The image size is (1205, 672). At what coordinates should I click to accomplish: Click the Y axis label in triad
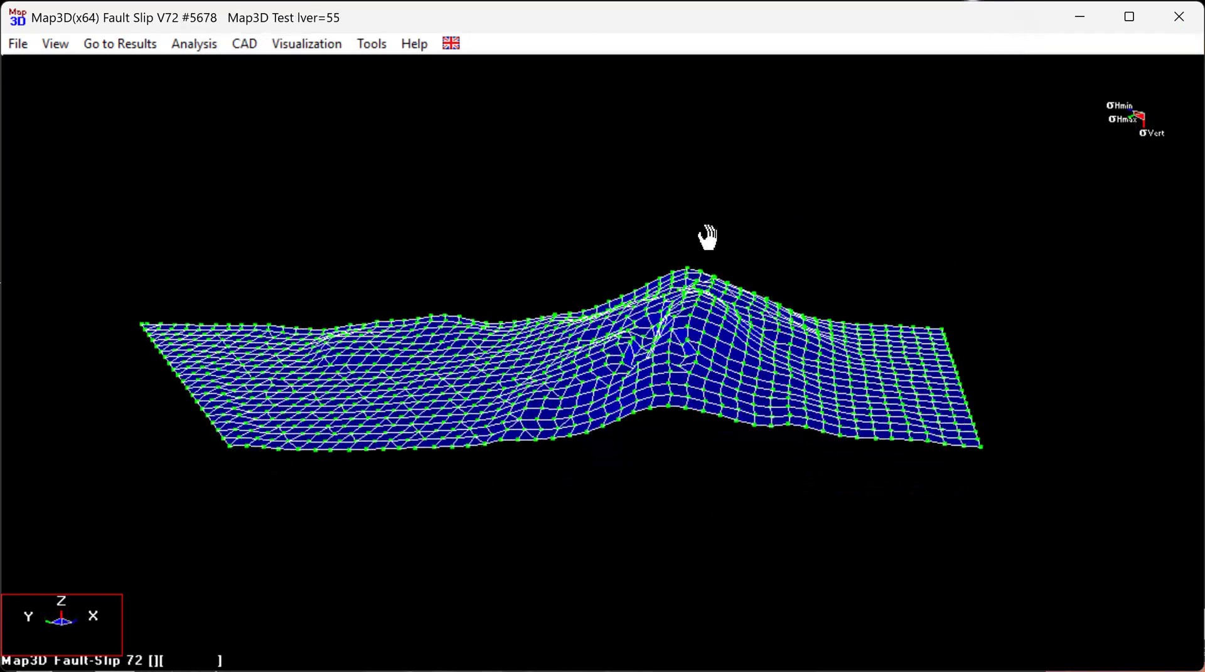click(x=28, y=617)
